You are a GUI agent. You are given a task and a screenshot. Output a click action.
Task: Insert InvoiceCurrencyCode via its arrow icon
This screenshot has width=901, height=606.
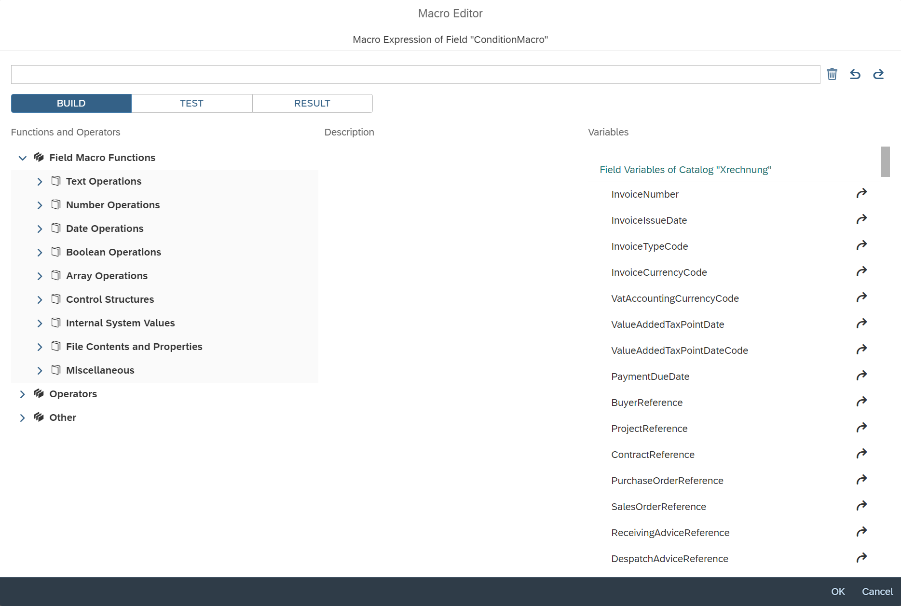[x=861, y=272]
